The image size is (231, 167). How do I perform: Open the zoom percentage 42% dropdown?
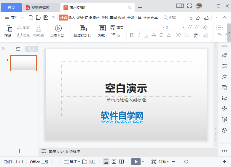tap(168, 162)
